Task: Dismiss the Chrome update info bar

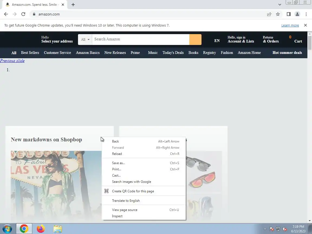Action: coord(305,25)
